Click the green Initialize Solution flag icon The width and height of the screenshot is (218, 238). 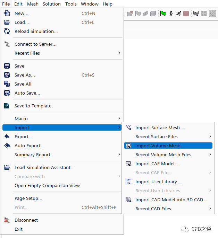[x=163, y=14]
